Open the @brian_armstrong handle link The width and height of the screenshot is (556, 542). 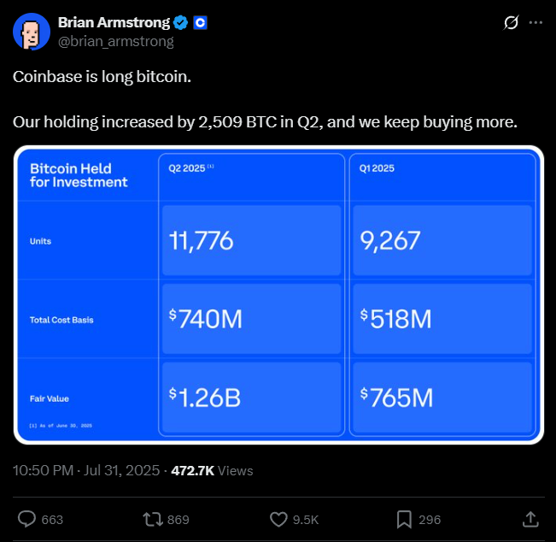pos(116,42)
